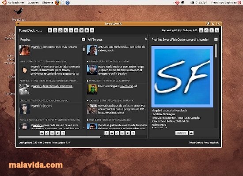The width and height of the screenshot is (243, 176).
Task: Click the volume icon in the system tray
Action: point(192,3)
